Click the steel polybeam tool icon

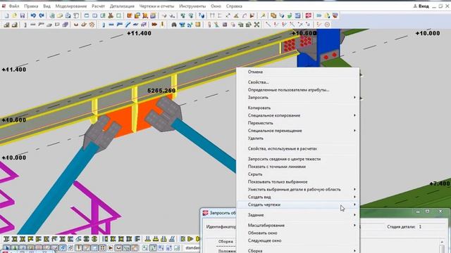click(x=119, y=25)
